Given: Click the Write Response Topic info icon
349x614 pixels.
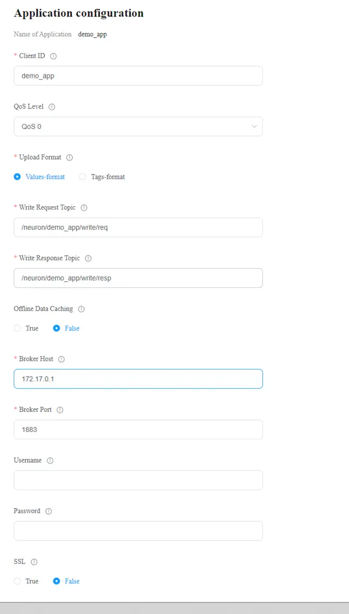Looking at the screenshot, I should tap(88, 258).
